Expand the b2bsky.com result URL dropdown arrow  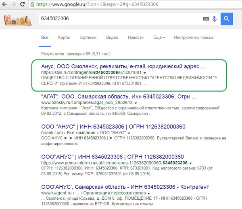pos(136,103)
